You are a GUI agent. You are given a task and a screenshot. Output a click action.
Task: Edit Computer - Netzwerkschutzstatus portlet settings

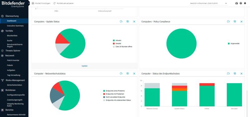(x=127, y=74)
